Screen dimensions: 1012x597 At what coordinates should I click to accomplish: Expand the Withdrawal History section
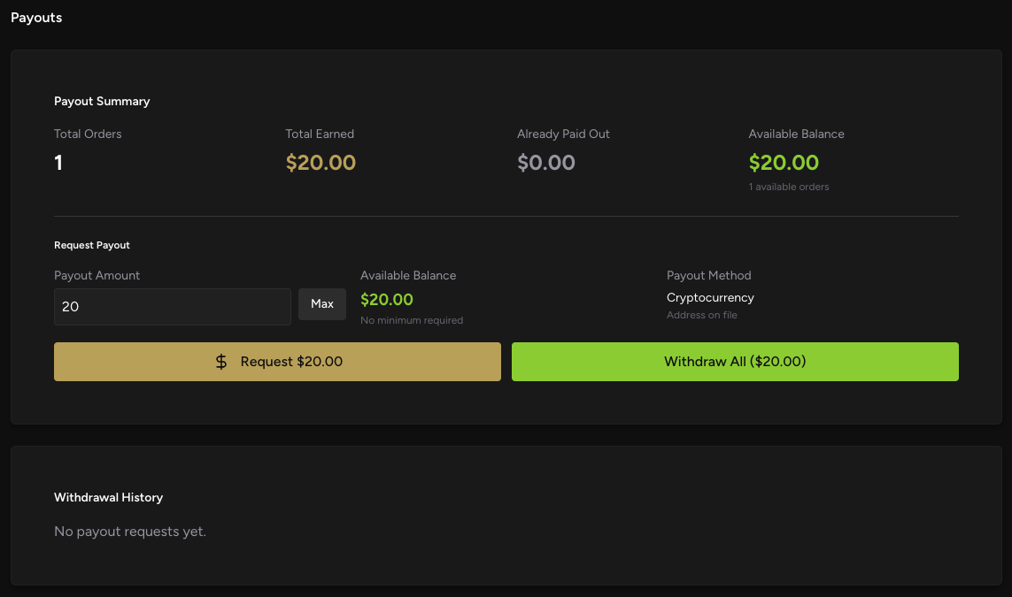108,497
